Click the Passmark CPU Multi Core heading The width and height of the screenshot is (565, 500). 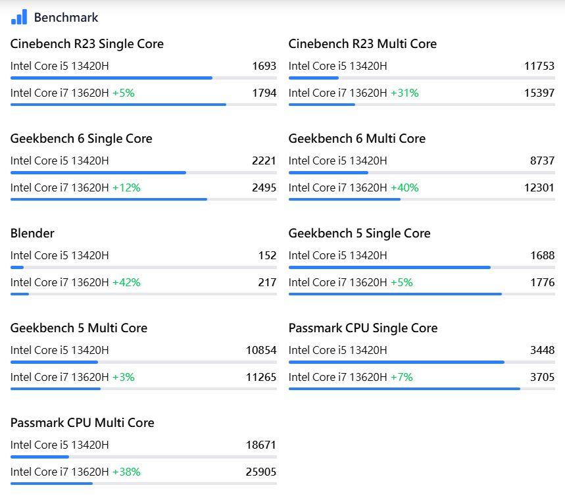(82, 423)
